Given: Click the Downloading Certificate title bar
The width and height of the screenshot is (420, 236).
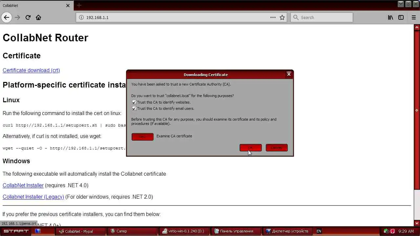Looking at the screenshot, I should click(x=206, y=74).
